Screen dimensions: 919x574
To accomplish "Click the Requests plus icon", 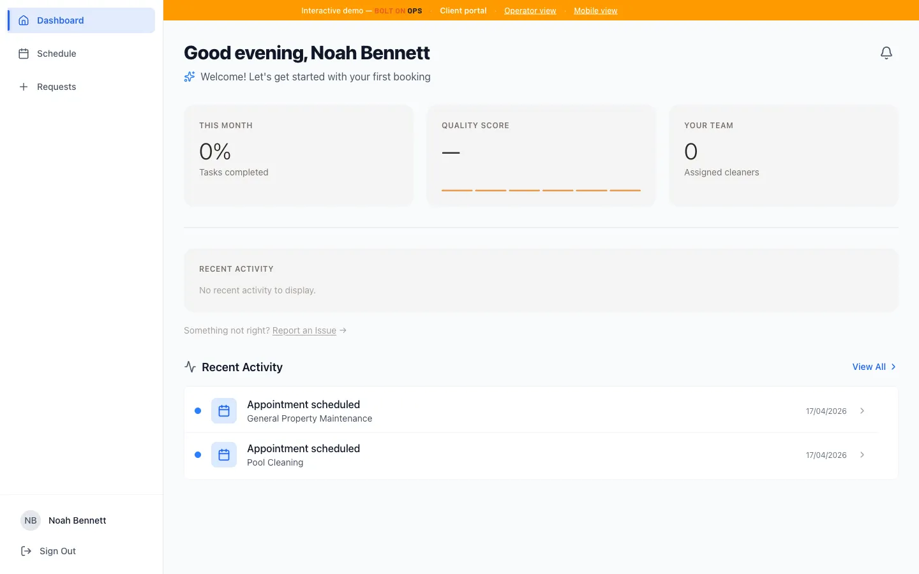I will tap(24, 87).
